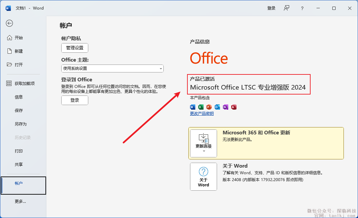Screen dimensions: 358x218
Task: Click the grid icon beside 获取加载项
Action: [x=9, y=83]
